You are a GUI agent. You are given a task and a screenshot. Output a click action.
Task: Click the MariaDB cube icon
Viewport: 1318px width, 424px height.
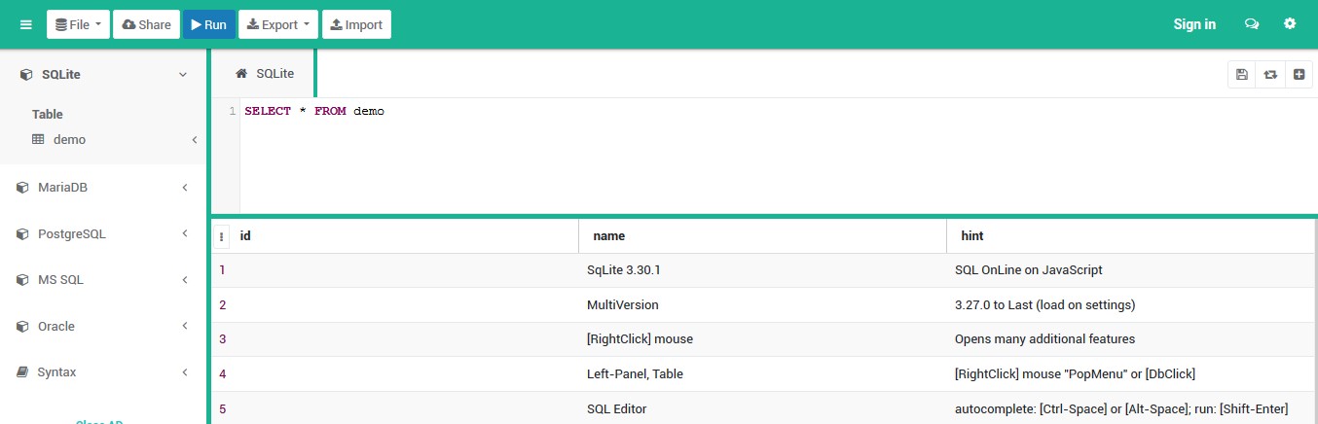tap(23, 187)
